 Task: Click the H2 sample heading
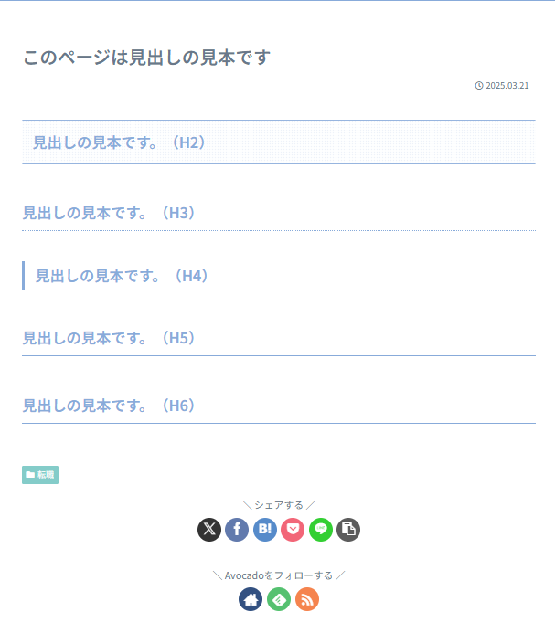[x=120, y=142]
